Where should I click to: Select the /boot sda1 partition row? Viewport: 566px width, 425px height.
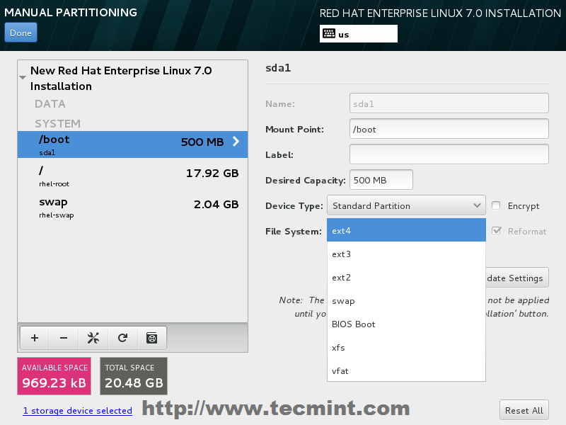(x=132, y=144)
